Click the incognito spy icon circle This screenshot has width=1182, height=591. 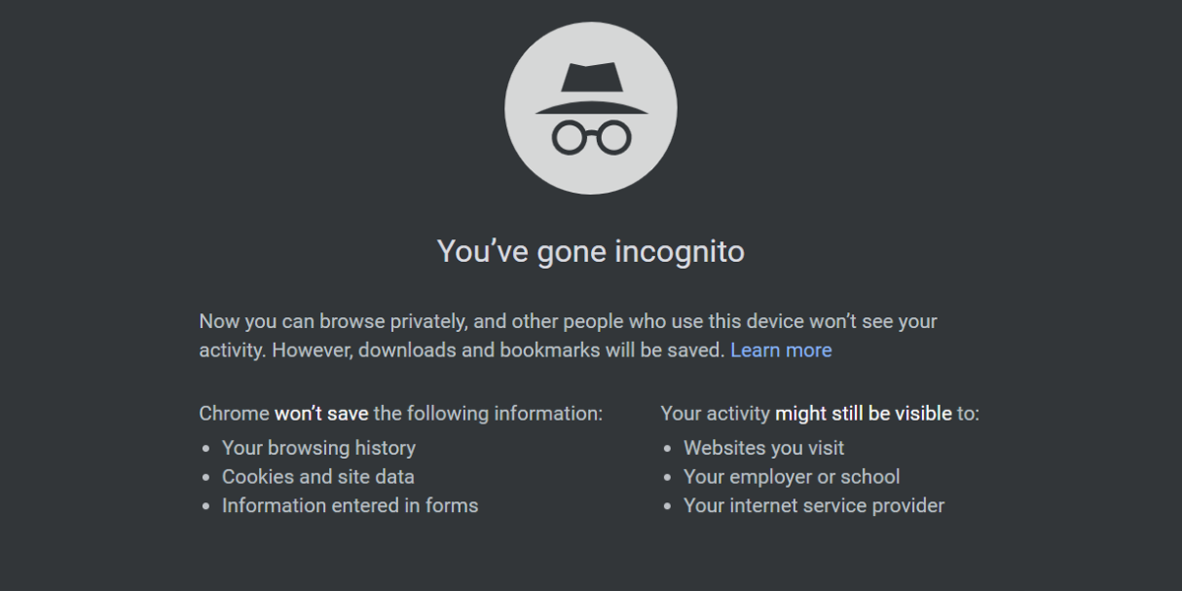[x=591, y=107]
